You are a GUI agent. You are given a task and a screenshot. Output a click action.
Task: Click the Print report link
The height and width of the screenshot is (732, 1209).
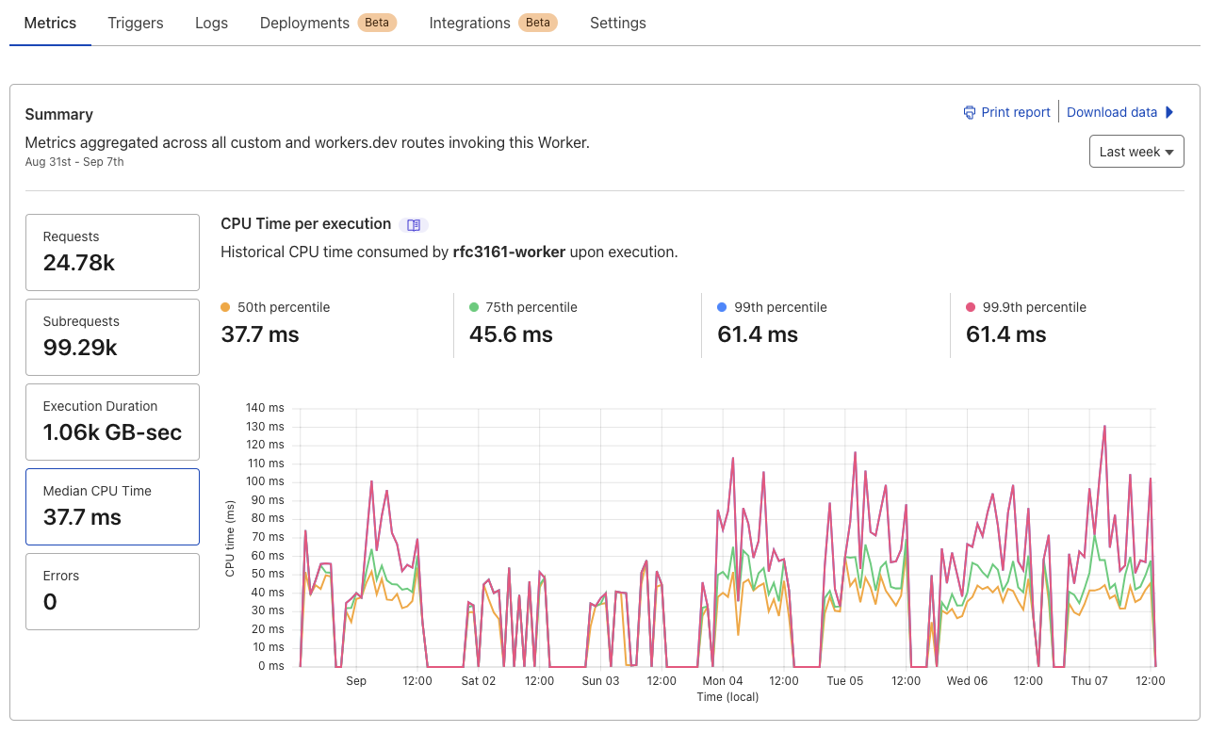click(x=1015, y=112)
